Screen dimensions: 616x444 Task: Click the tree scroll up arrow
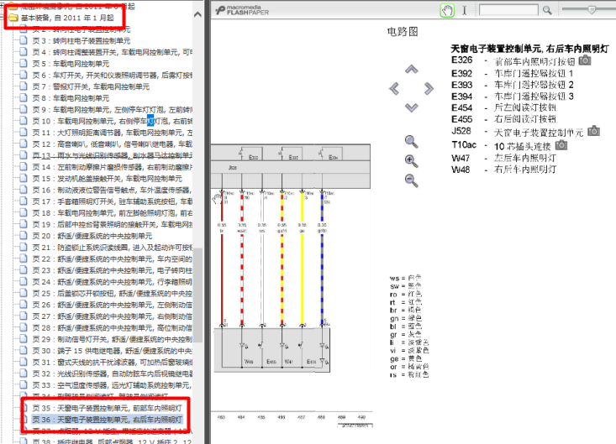[197, 15]
